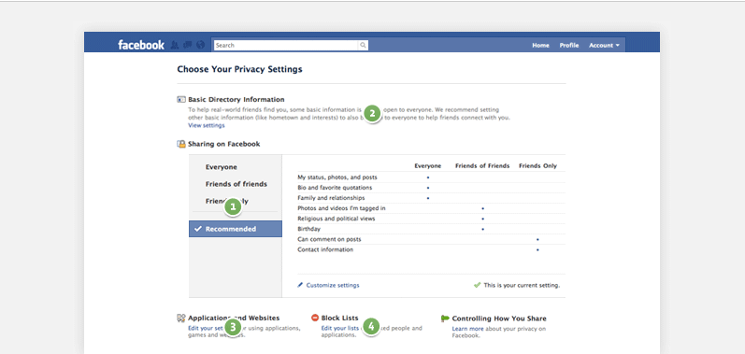745x354 pixels.
Task: Click the 'Friends of Friends' column header
Action: [482, 165]
